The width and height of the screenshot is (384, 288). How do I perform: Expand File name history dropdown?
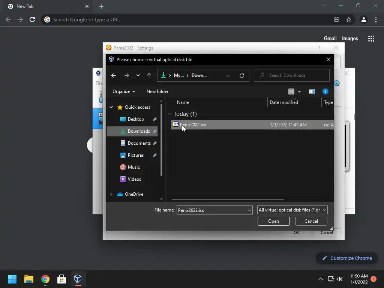point(249,210)
